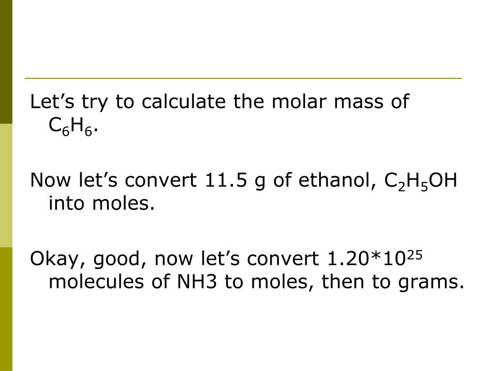495x371 pixels.
Task: Click the NH3 text
Action: point(197,282)
